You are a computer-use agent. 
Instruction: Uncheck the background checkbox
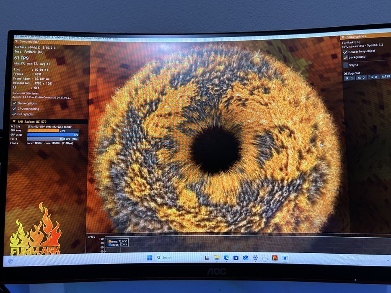point(345,58)
